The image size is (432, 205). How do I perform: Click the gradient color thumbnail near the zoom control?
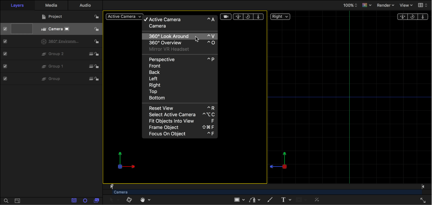pyautogui.click(x=365, y=5)
